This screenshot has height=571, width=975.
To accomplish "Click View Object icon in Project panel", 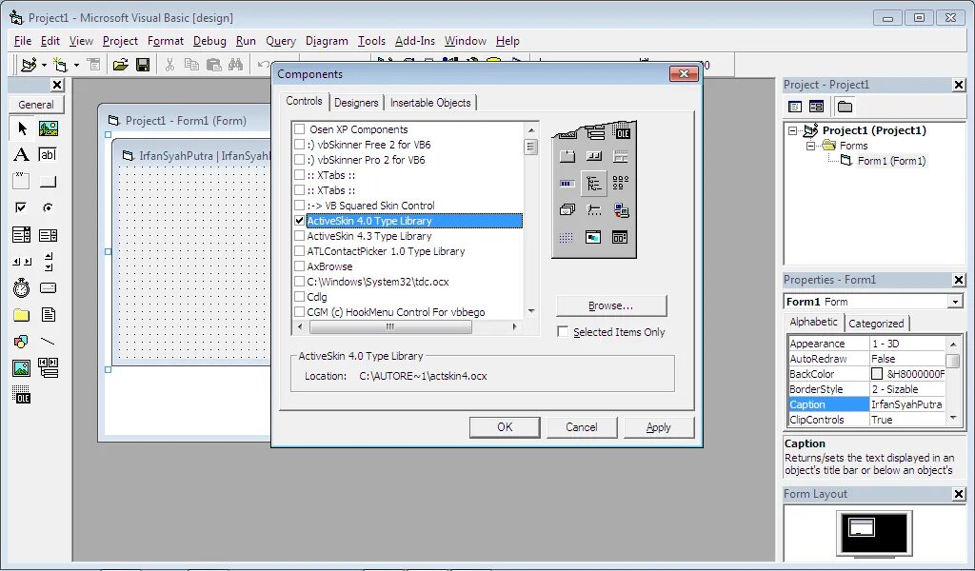I will click(816, 107).
